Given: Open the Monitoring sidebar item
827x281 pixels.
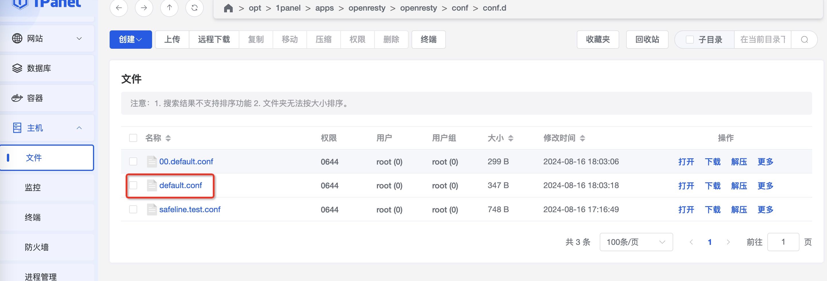Looking at the screenshot, I should pyautogui.click(x=33, y=187).
